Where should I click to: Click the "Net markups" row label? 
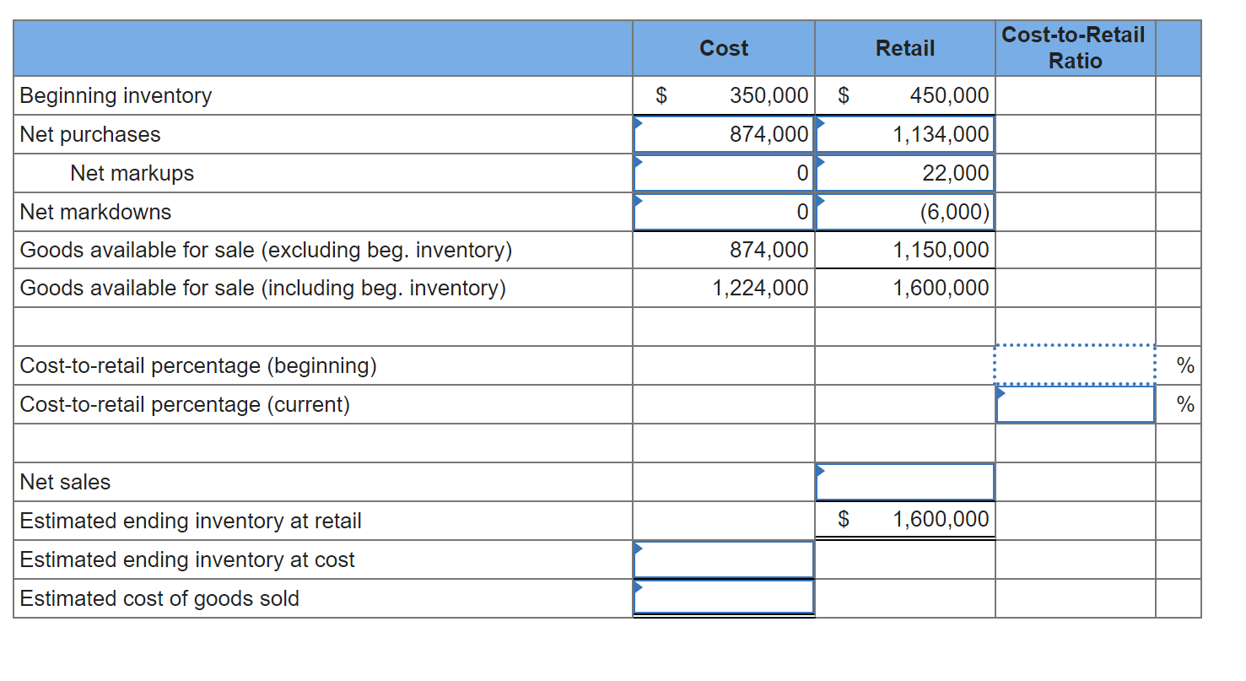(x=132, y=173)
